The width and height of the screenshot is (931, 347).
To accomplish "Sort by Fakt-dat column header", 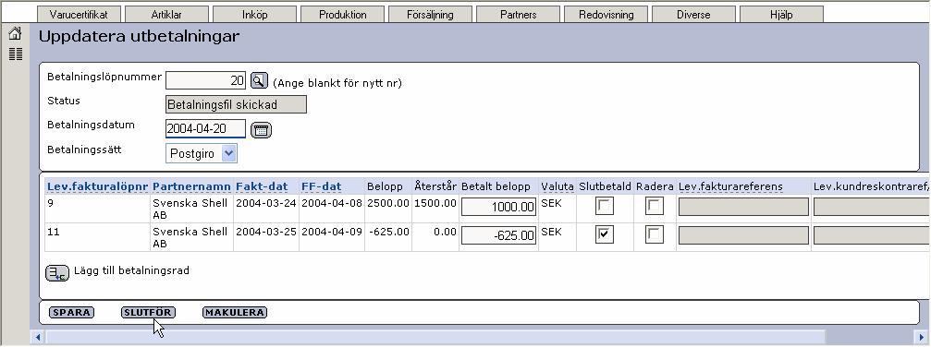I will 262,186.
